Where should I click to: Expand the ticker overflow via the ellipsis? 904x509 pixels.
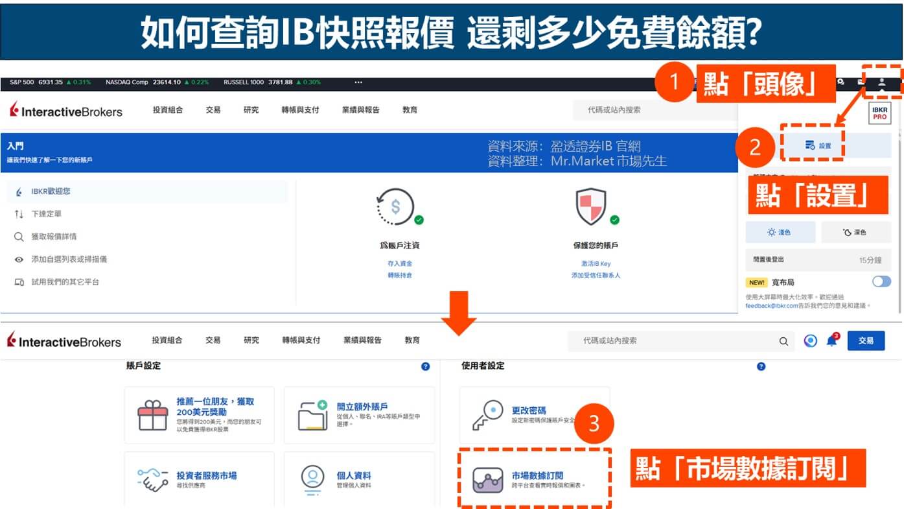pos(359,82)
